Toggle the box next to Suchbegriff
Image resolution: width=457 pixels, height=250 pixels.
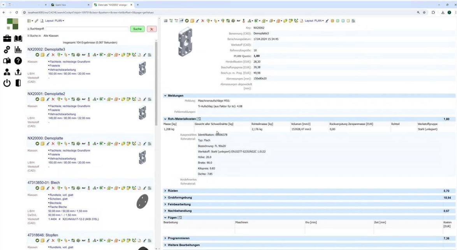point(28,29)
